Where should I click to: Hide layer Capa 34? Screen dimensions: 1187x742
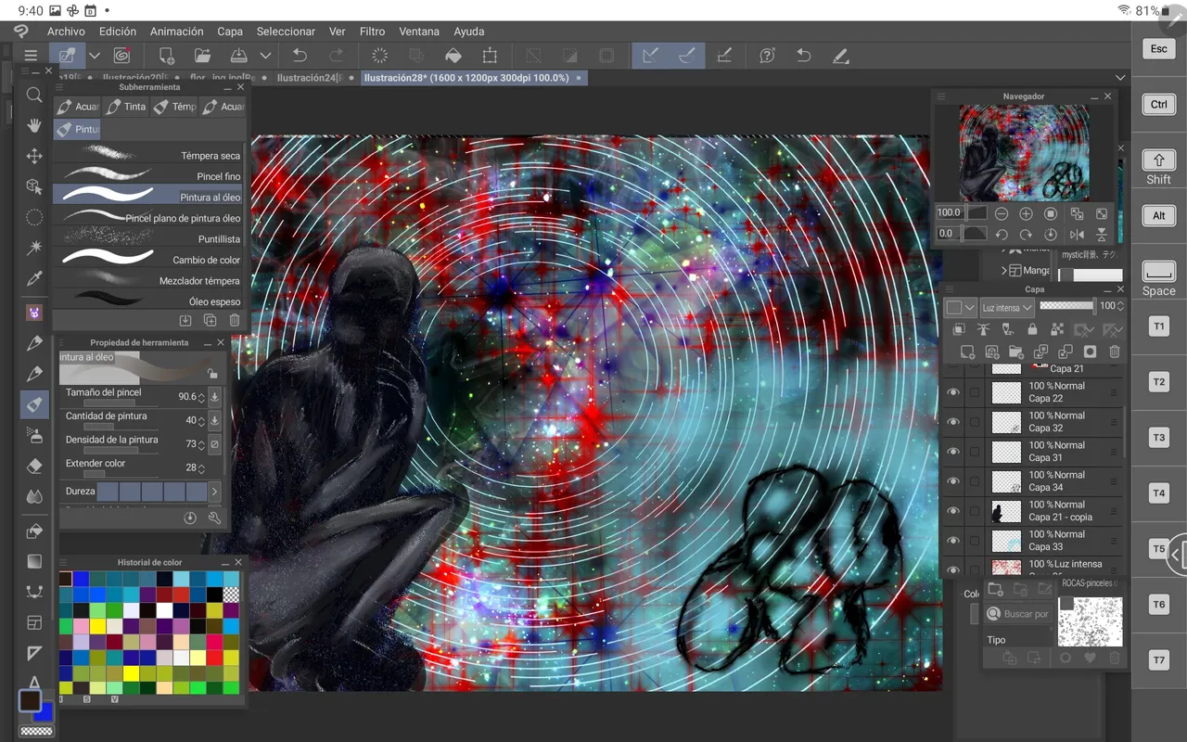click(x=953, y=481)
